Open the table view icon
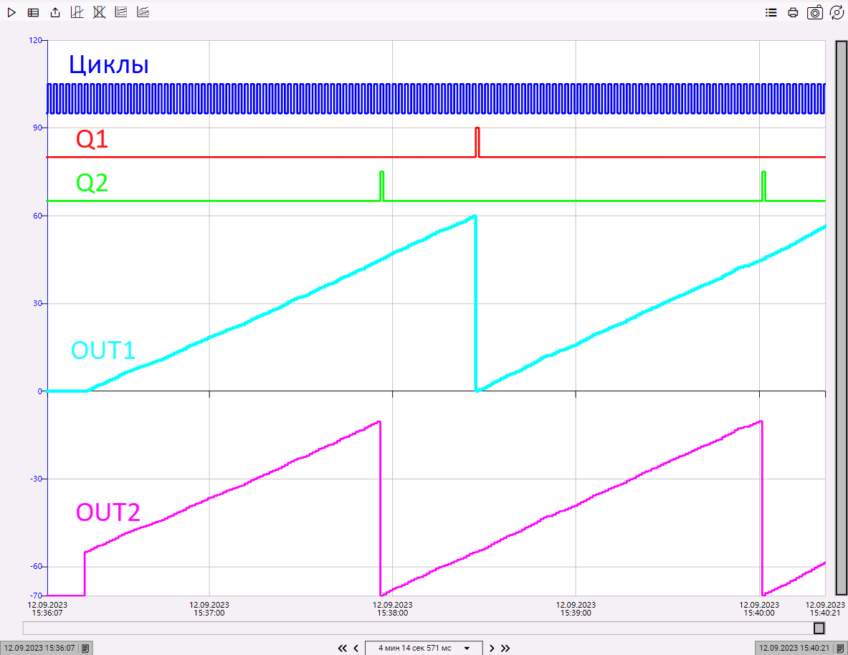 tap(33, 12)
